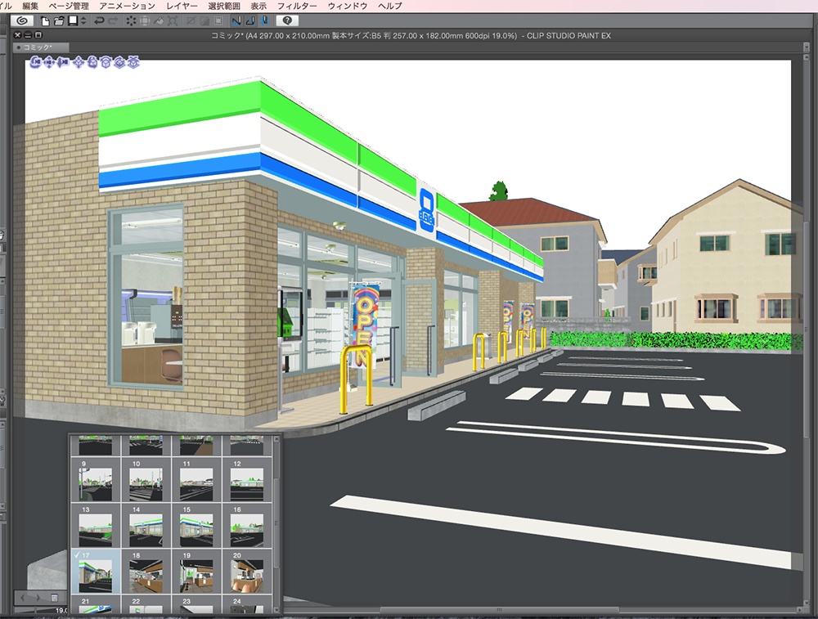The width and height of the screenshot is (818, 619).
Task: Open CLIP STUDIO help question-mark button
Action: tap(287, 21)
